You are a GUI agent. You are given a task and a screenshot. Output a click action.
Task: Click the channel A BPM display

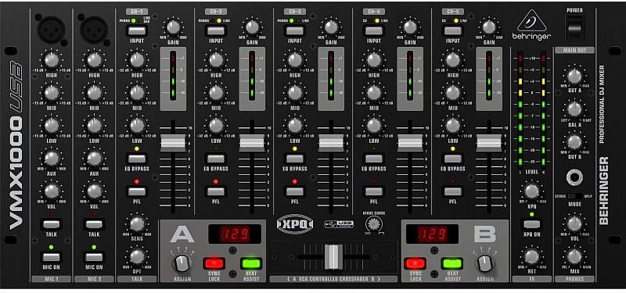point(234,234)
